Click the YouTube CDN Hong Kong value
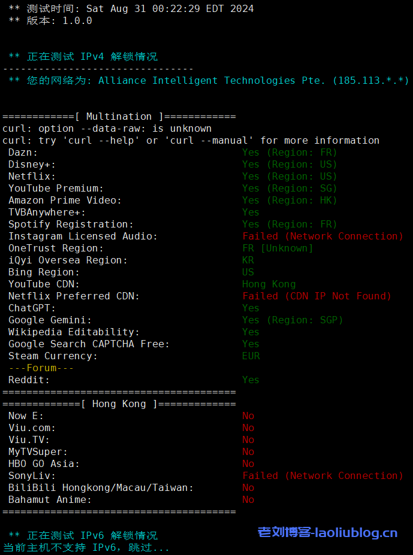Image resolution: width=413 pixels, height=555 pixels. (269, 284)
